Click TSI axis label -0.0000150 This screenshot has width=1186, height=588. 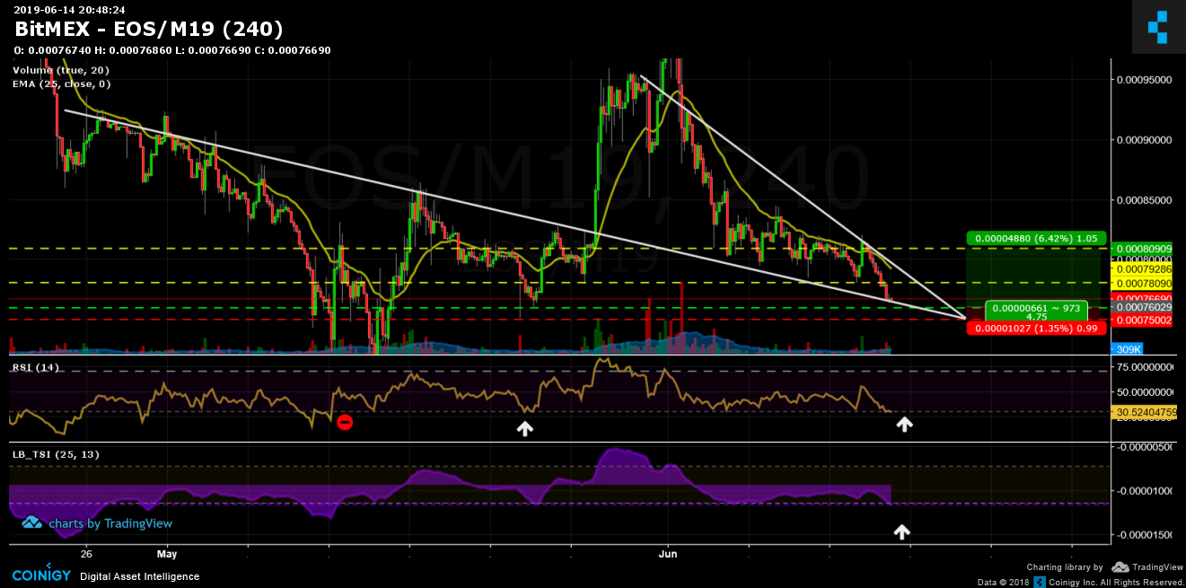click(1145, 535)
